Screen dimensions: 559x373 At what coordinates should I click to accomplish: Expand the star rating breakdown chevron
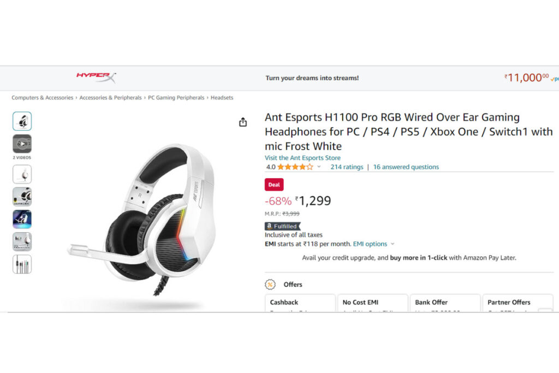point(319,167)
